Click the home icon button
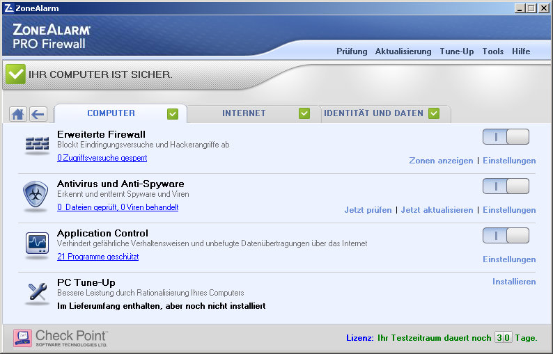Image resolution: width=553 pixels, height=354 pixels. (x=17, y=114)
